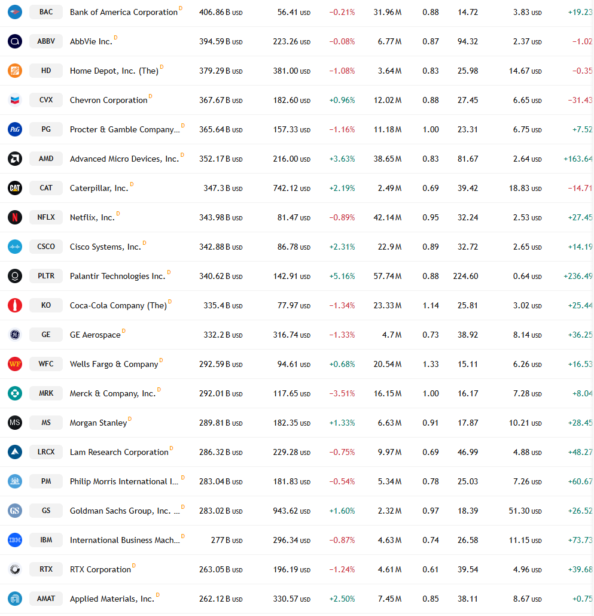Click the Home Depot logo icon
The image size is (594, 616).
pos(15,71)
